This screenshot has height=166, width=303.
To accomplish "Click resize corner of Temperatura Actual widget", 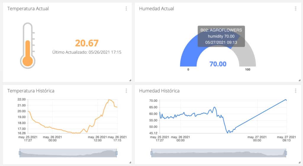I will pos(130,80).
